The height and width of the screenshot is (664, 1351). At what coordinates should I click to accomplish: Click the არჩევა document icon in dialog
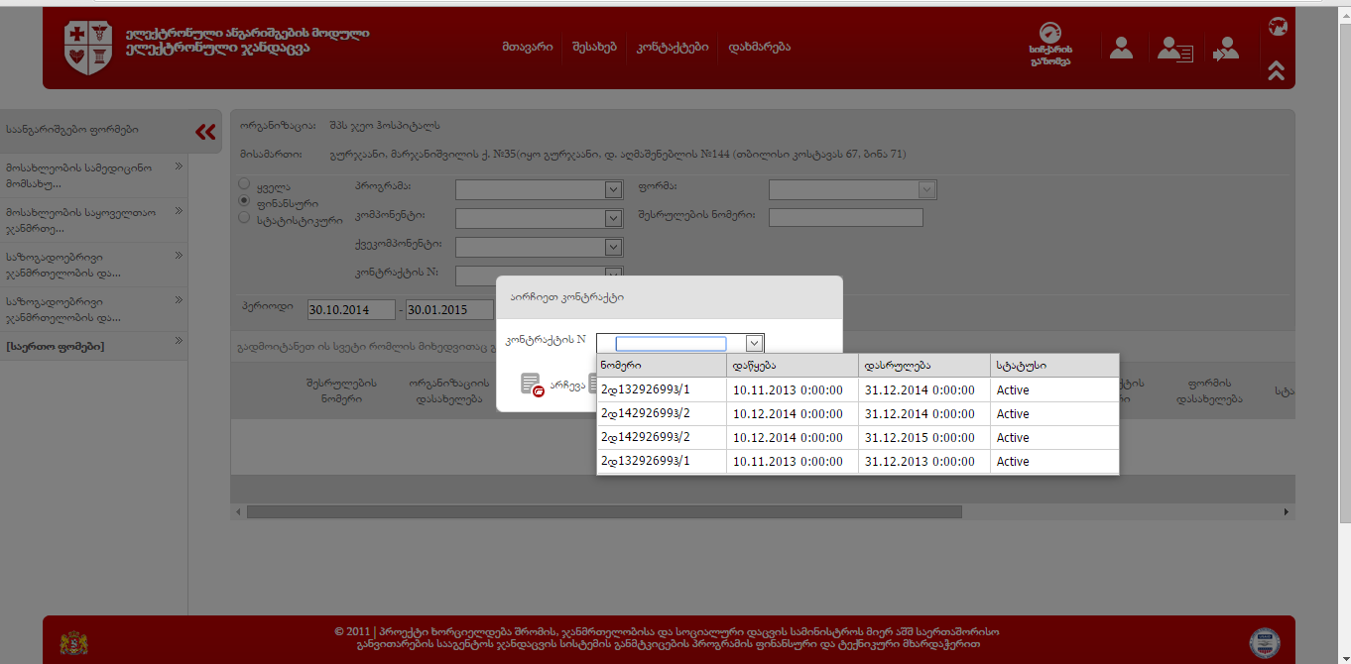[532, 386]
